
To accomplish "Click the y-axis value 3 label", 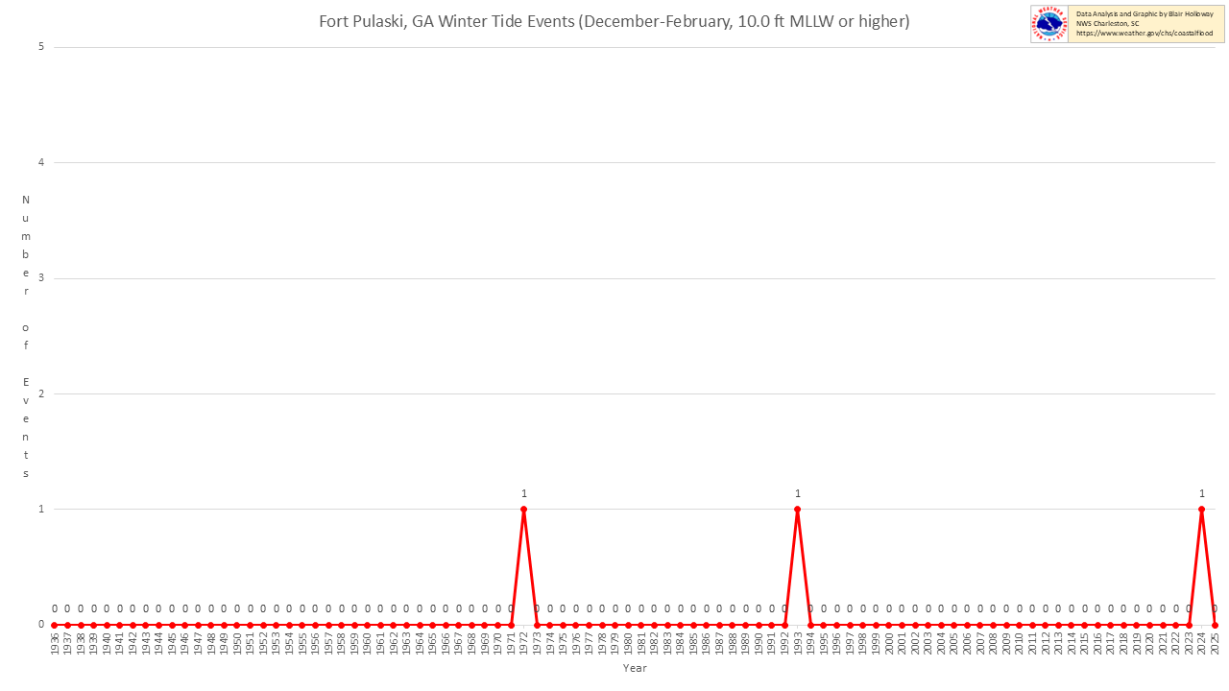I will tap(41, 278).
